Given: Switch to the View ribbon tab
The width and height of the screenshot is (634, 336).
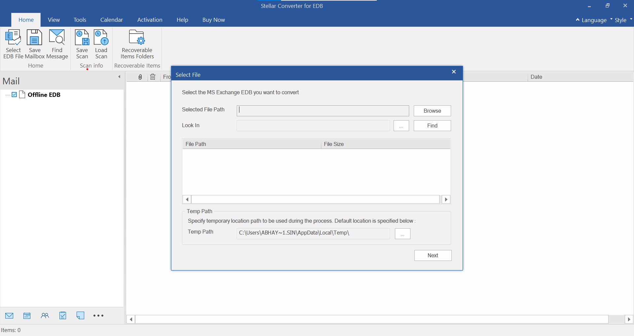Looking at the screenshot, I should coord(54,20).
